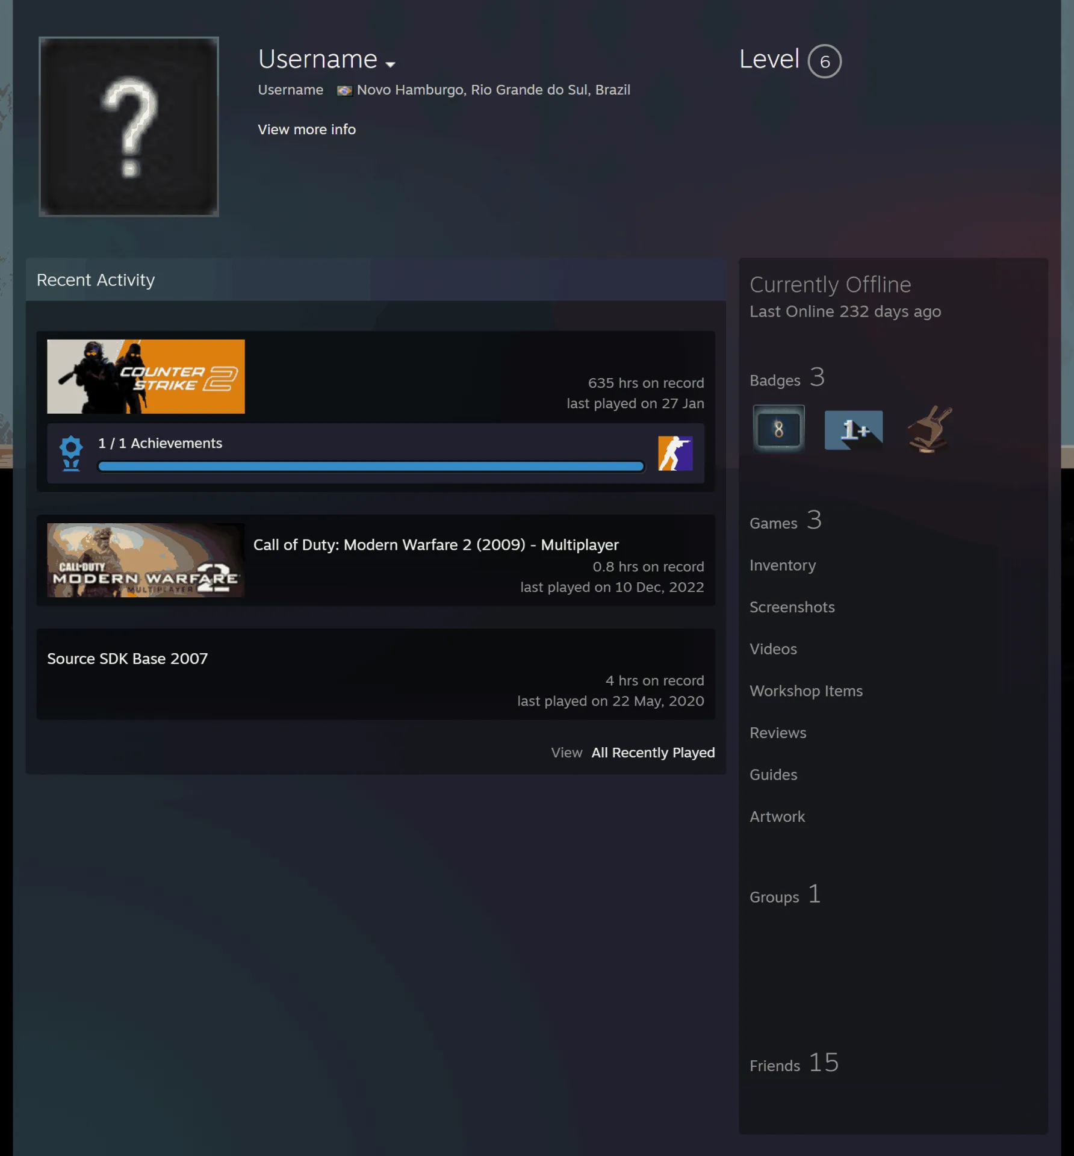Open the Counter-Strike 2 game banner

146,376
